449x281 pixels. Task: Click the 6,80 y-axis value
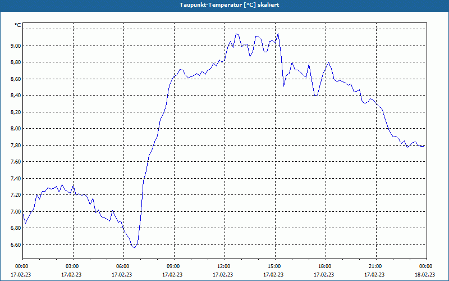16,228
